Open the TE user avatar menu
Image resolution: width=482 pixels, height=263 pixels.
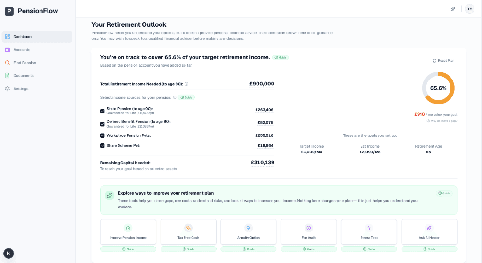[469, 9]
